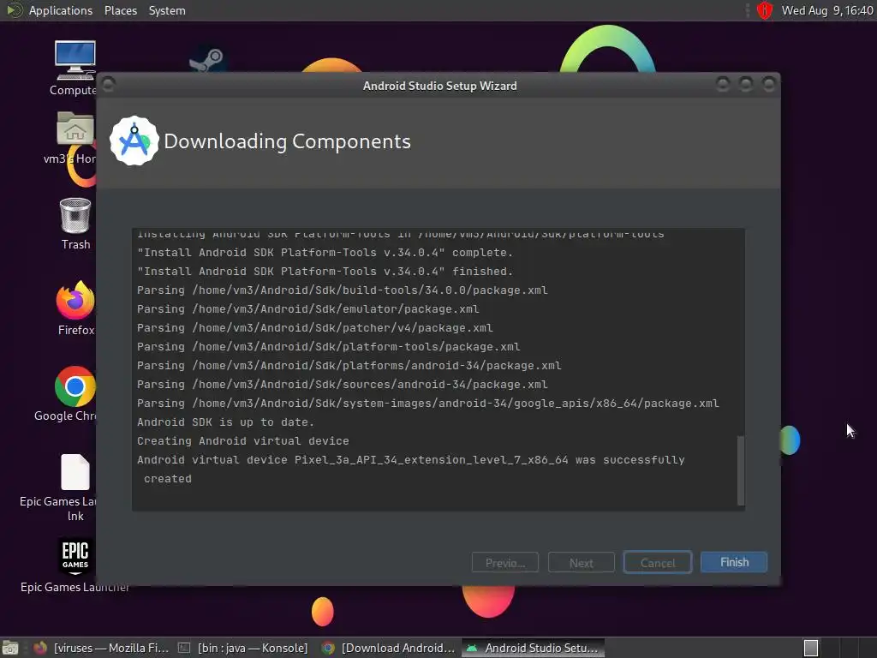The height and width of the screenshot is (658, 877).
Task: Click the show desktop icon in the taskbar
Action: click(x=10, y=648)
